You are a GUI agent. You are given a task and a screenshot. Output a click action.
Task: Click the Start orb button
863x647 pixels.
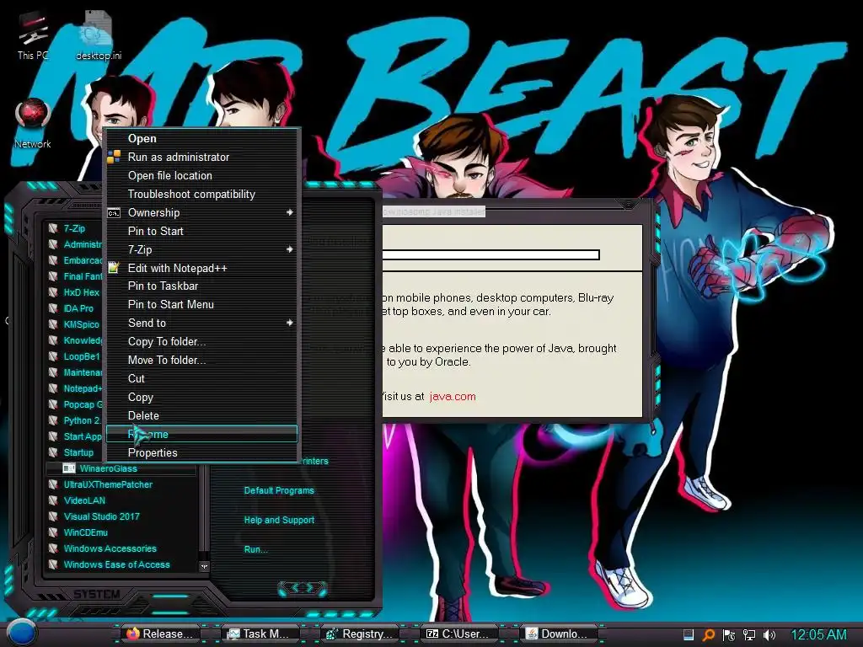pos(21,633)
